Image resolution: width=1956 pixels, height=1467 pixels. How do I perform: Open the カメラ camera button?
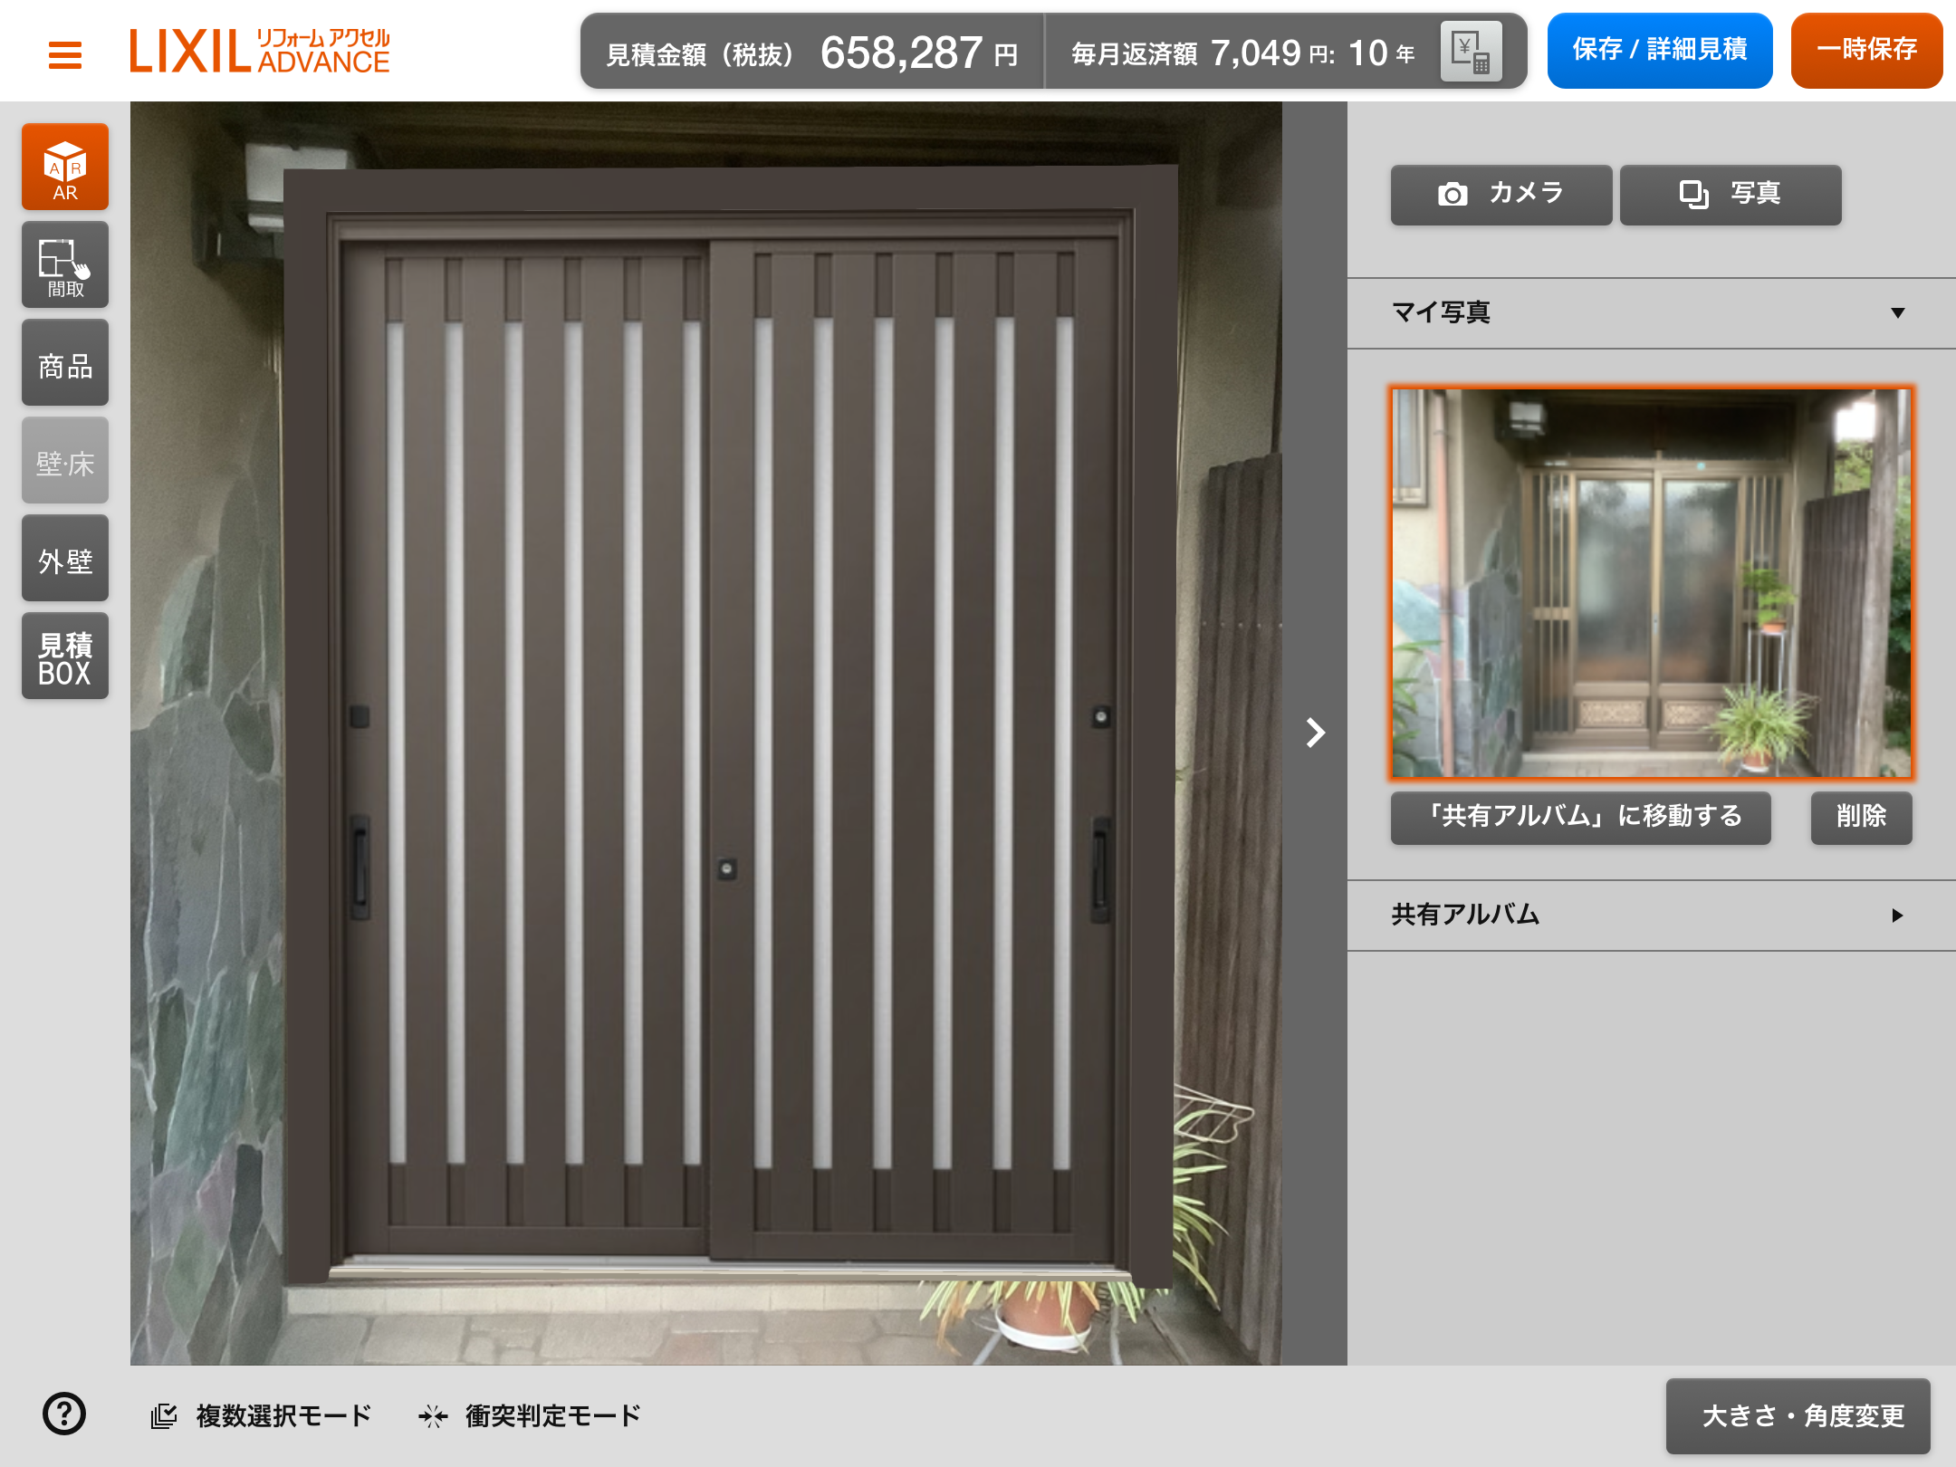(x=1501, y=194)
